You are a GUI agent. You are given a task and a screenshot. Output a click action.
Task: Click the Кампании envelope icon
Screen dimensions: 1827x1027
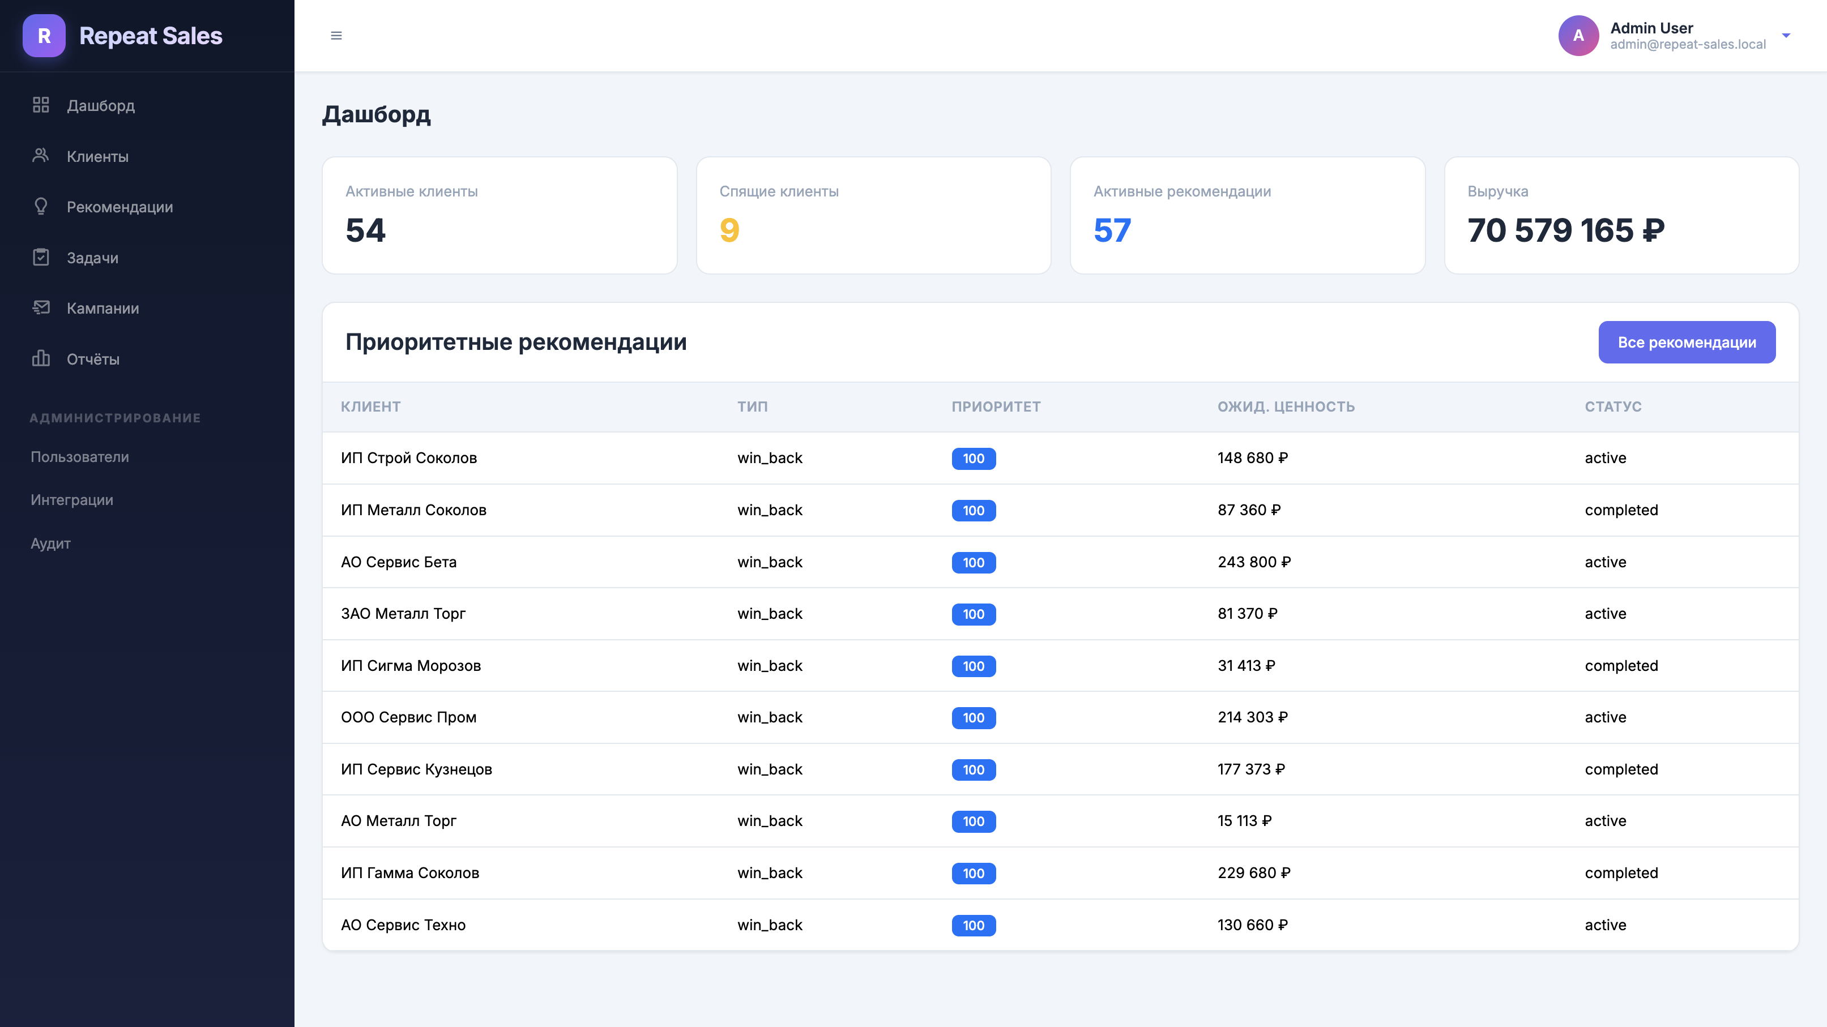(x=40, y=307)
